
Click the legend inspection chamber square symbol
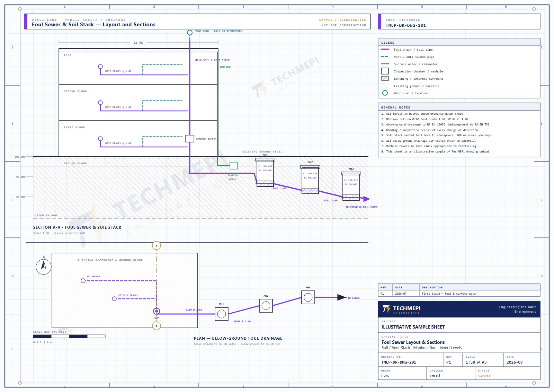[x=385, y=71]
